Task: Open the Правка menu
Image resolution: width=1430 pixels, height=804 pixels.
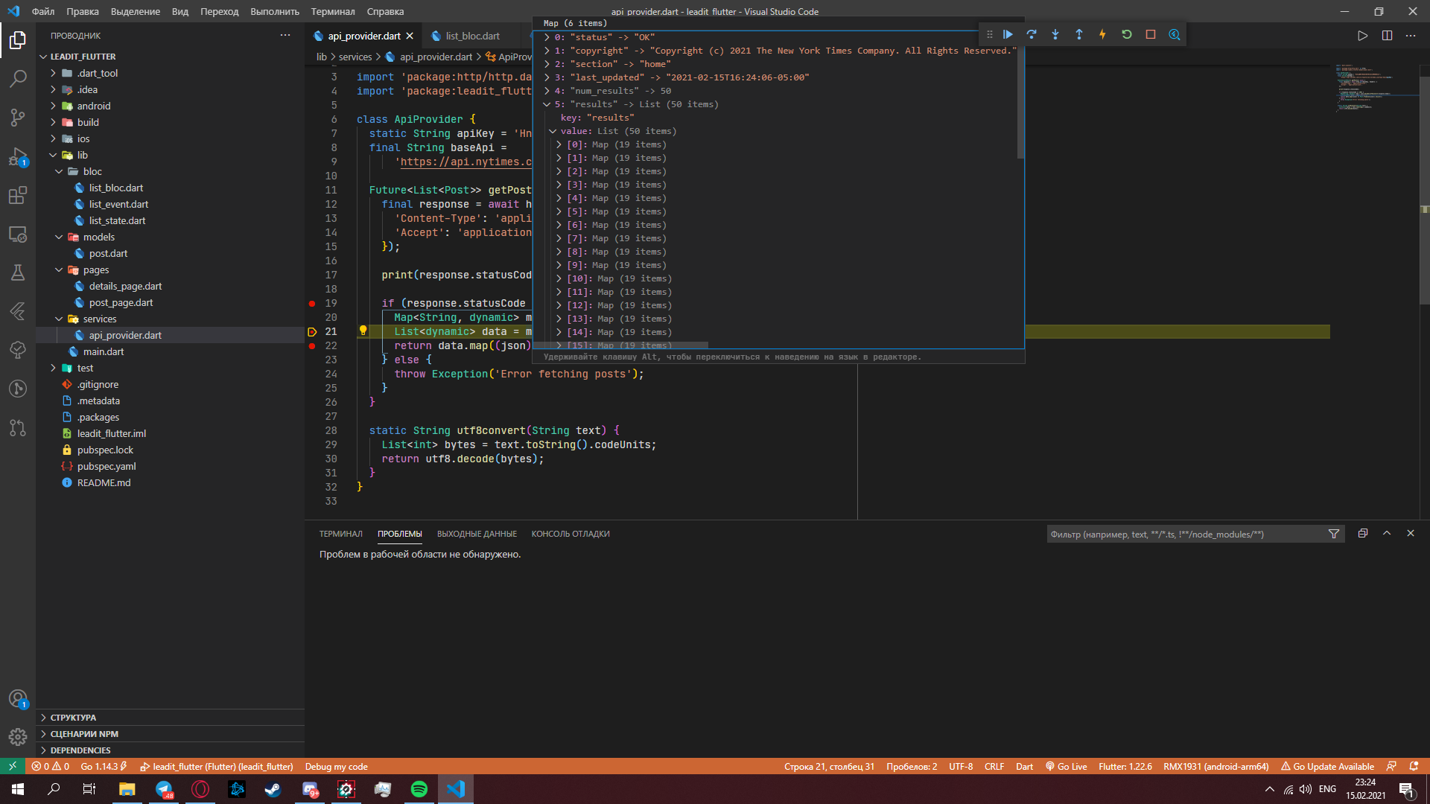Action: (x=83, y=11)
